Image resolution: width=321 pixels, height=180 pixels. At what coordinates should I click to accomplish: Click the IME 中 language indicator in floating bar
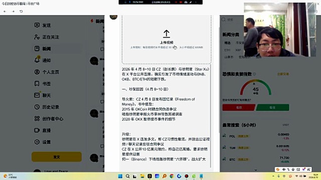[x=284, y=169]
